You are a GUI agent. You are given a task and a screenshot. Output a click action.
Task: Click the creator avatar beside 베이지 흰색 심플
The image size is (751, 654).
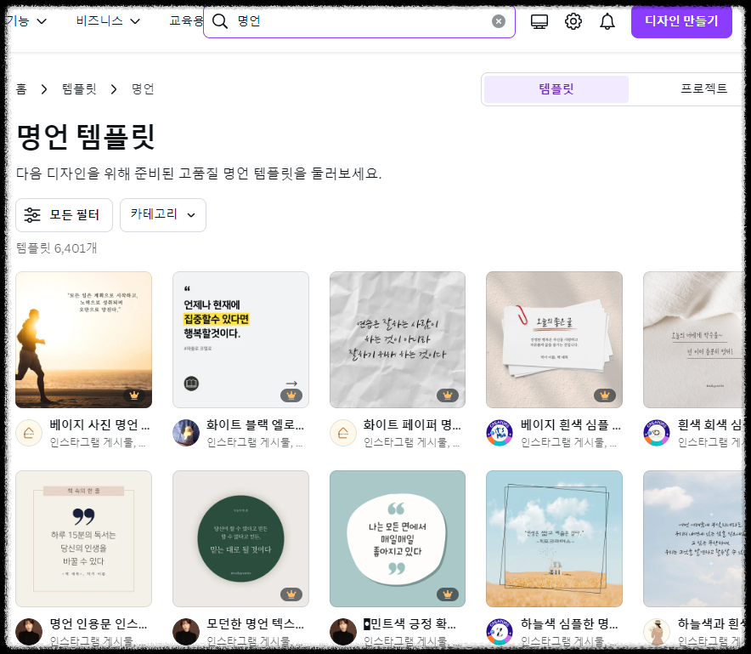(500, 432)
